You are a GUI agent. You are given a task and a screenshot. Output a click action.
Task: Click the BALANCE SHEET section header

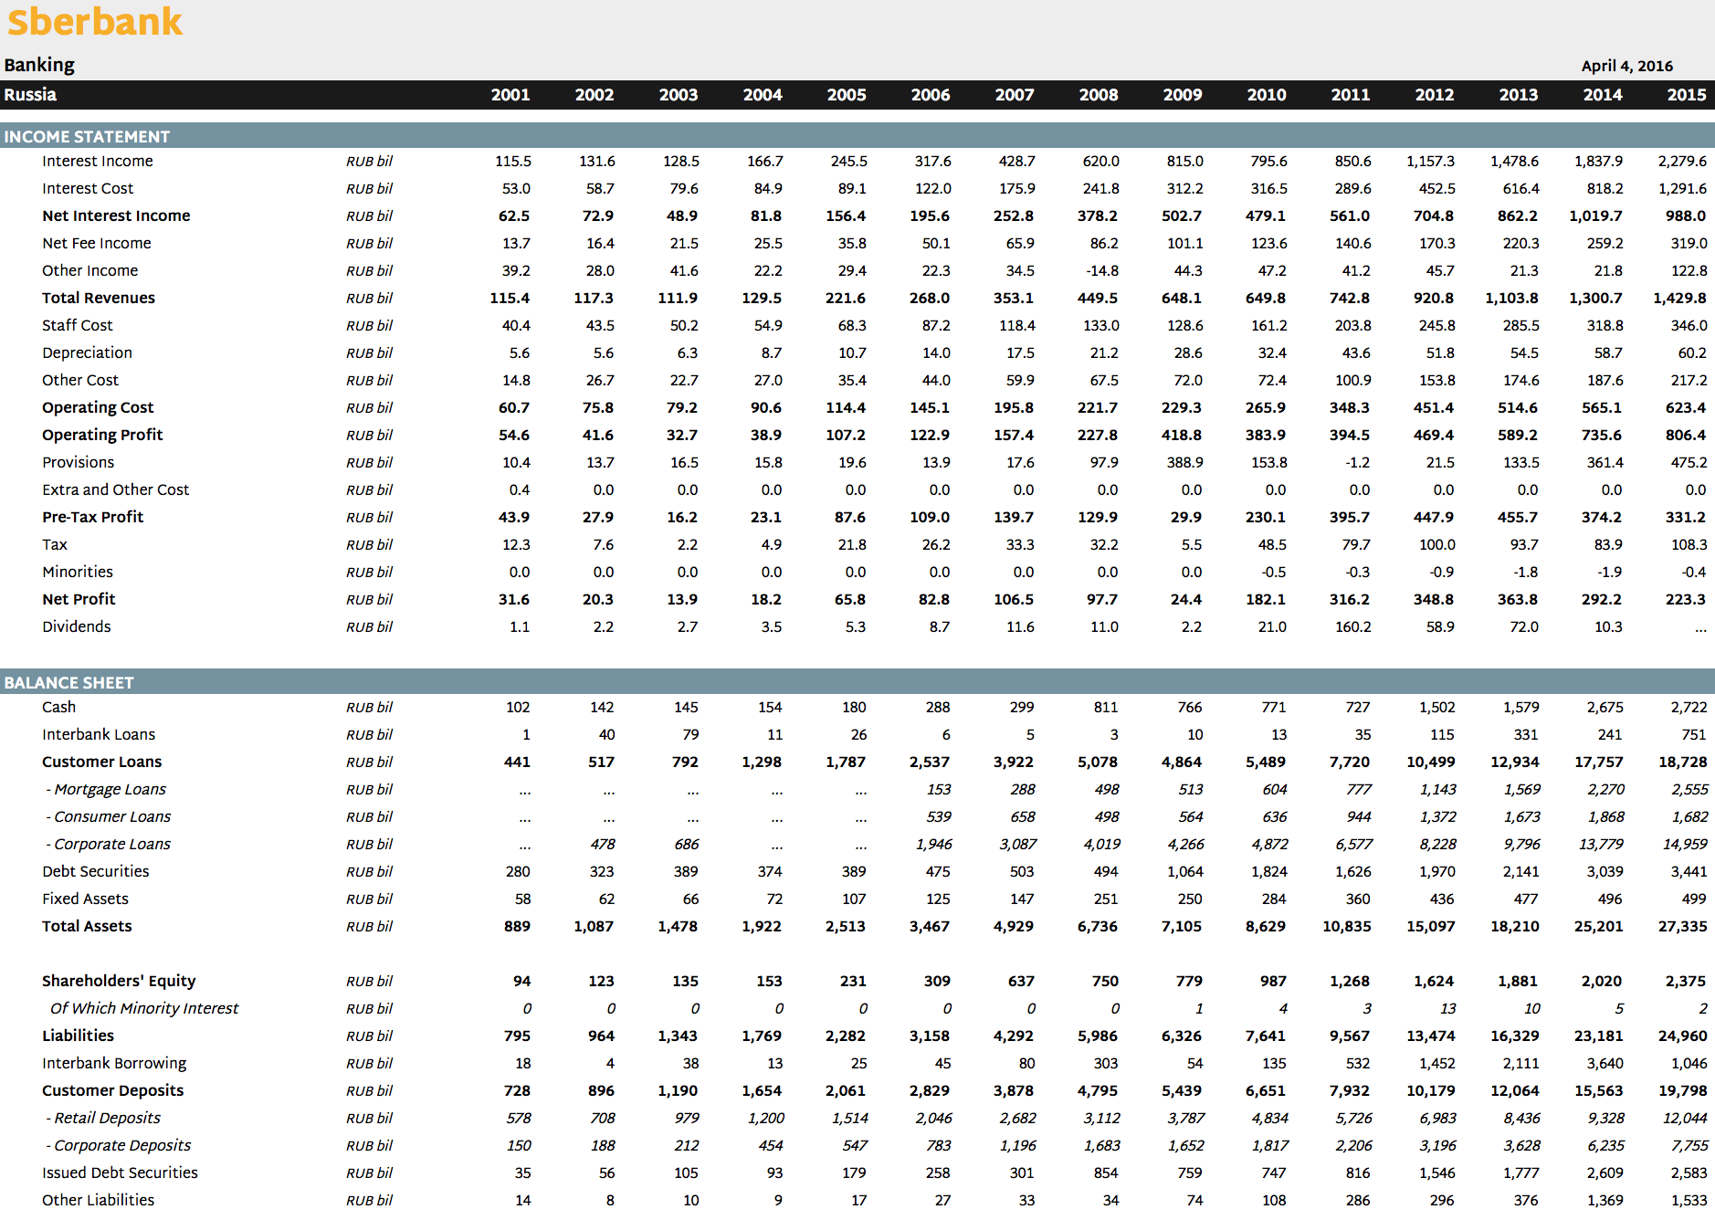tap(68, 683)
